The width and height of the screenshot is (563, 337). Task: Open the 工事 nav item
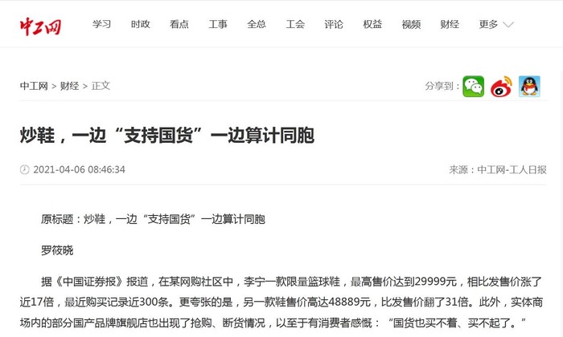click(x=218, y=24)
